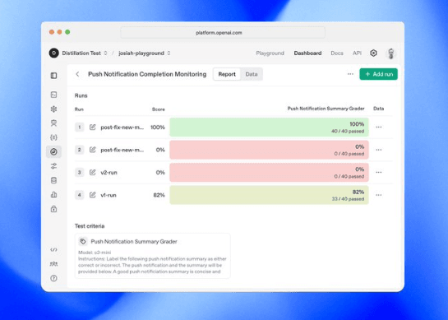Go back with the left arrow
Screen dimensions: 448x320
[77, 74]
